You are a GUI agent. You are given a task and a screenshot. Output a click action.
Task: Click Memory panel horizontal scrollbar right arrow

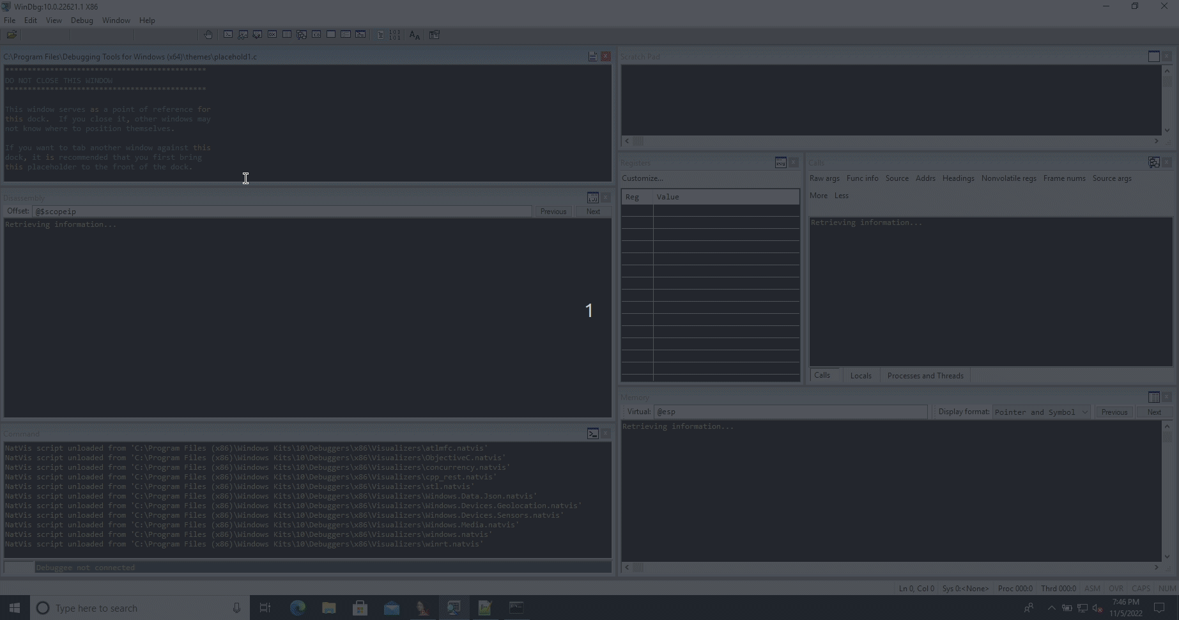pos(1156,568)
